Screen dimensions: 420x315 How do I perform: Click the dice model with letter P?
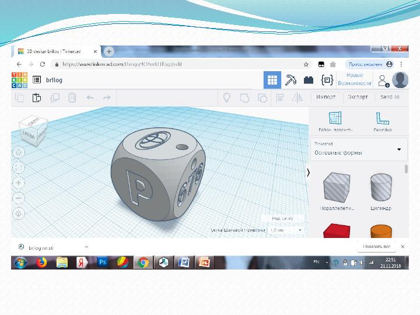click(158, 174)
